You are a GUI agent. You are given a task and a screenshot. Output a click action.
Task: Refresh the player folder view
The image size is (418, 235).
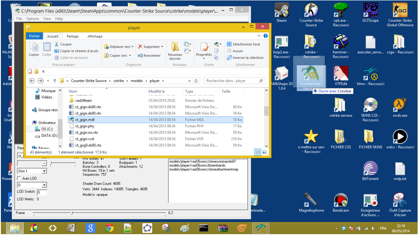click(x=196, y=81)
